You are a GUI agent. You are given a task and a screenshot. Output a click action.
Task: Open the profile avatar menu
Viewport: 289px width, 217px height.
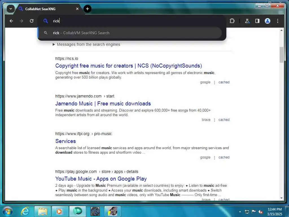pyautogui.click(x=268, y=21)
